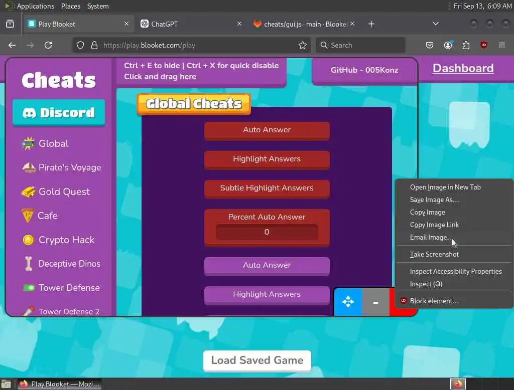Open the Firefox View icon
The height and width of the screenshot is (390, 514).
10,24
